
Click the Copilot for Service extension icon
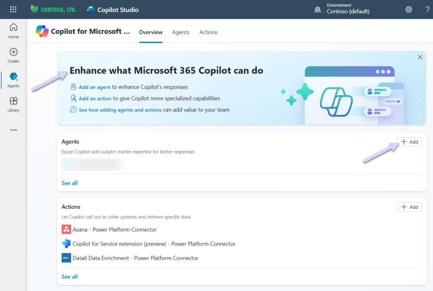point(66,244)
